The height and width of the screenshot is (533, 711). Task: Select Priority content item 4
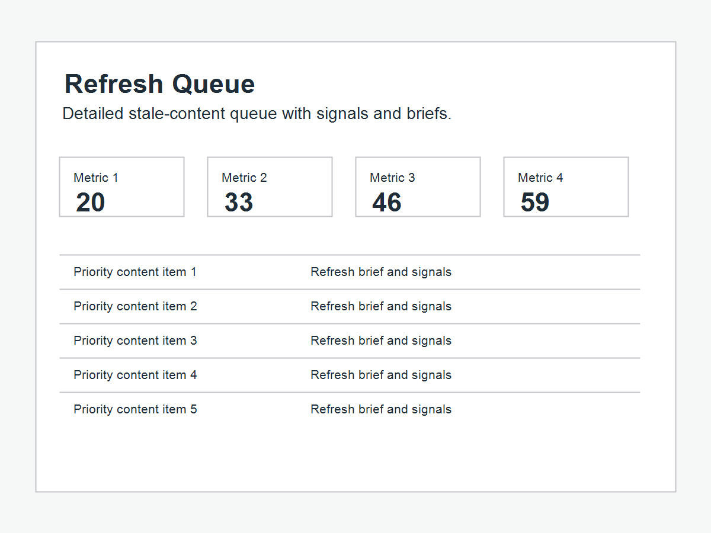click(x=135, y=375)
